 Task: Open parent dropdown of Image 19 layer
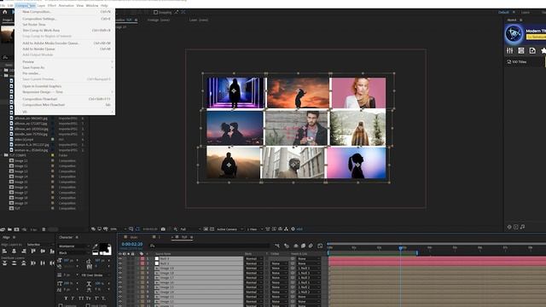point(308,269)
